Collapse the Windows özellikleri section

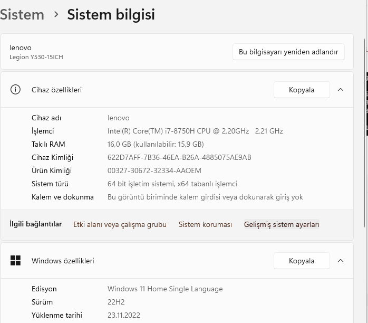[341, 261]
